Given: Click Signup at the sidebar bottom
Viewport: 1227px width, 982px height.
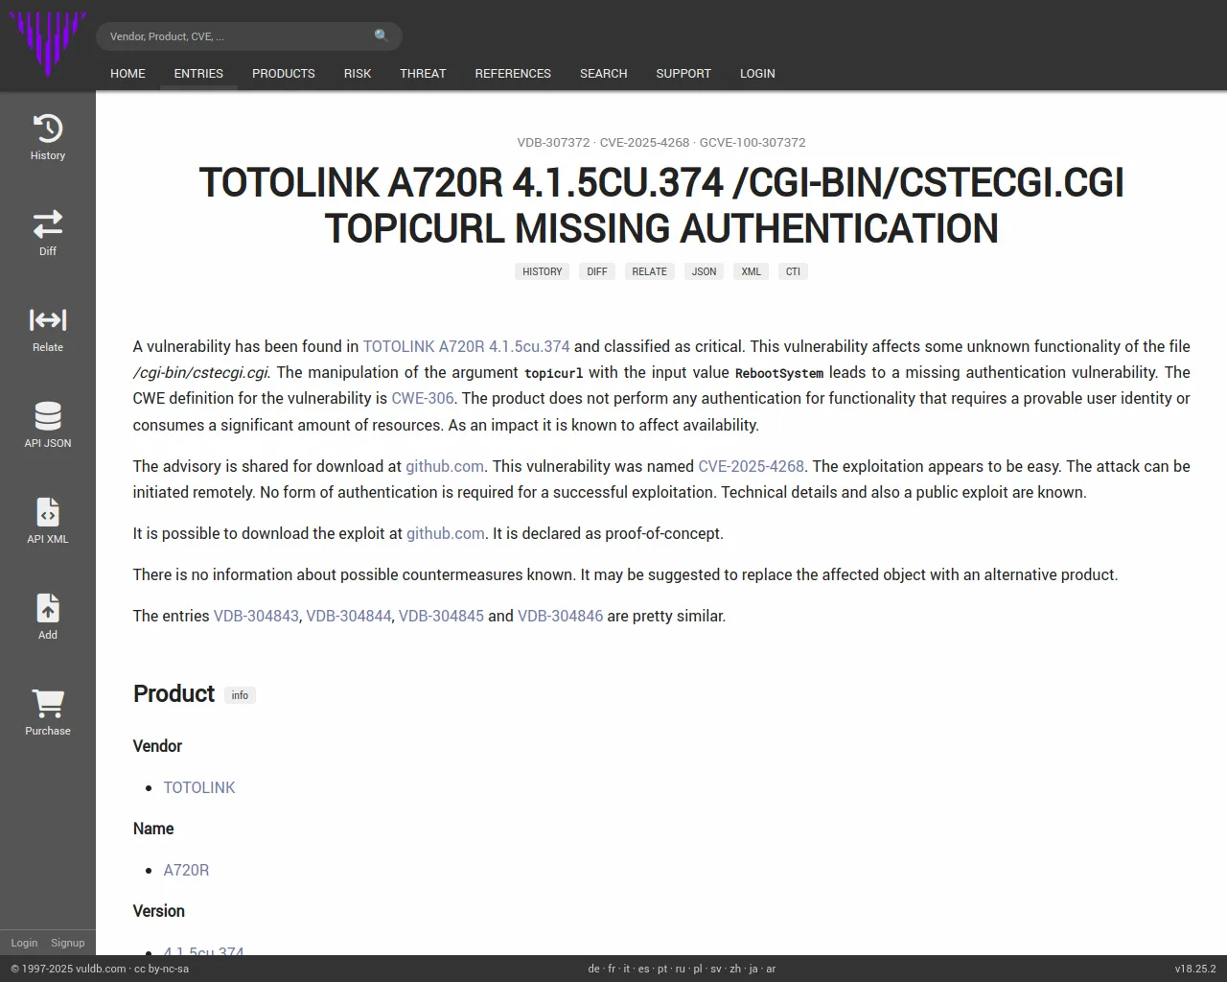Looking at the screenshot, I should pyautogui.click(x=68, y=943).
